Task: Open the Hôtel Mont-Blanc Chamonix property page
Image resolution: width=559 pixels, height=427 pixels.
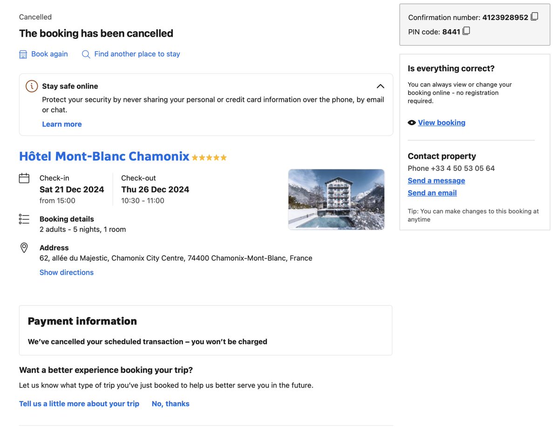Action: 104,156
